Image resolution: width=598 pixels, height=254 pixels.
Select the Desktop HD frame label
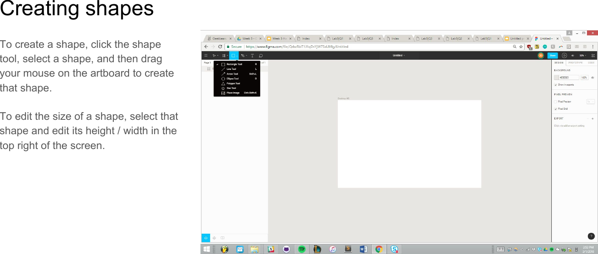[343, 98]
